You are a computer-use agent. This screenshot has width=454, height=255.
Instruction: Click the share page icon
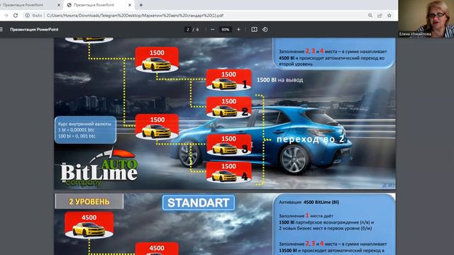pyautogui.click(x=380, y=16)
